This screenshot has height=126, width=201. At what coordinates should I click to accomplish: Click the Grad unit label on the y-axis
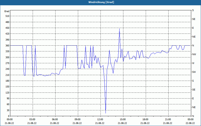pos(7,11)
